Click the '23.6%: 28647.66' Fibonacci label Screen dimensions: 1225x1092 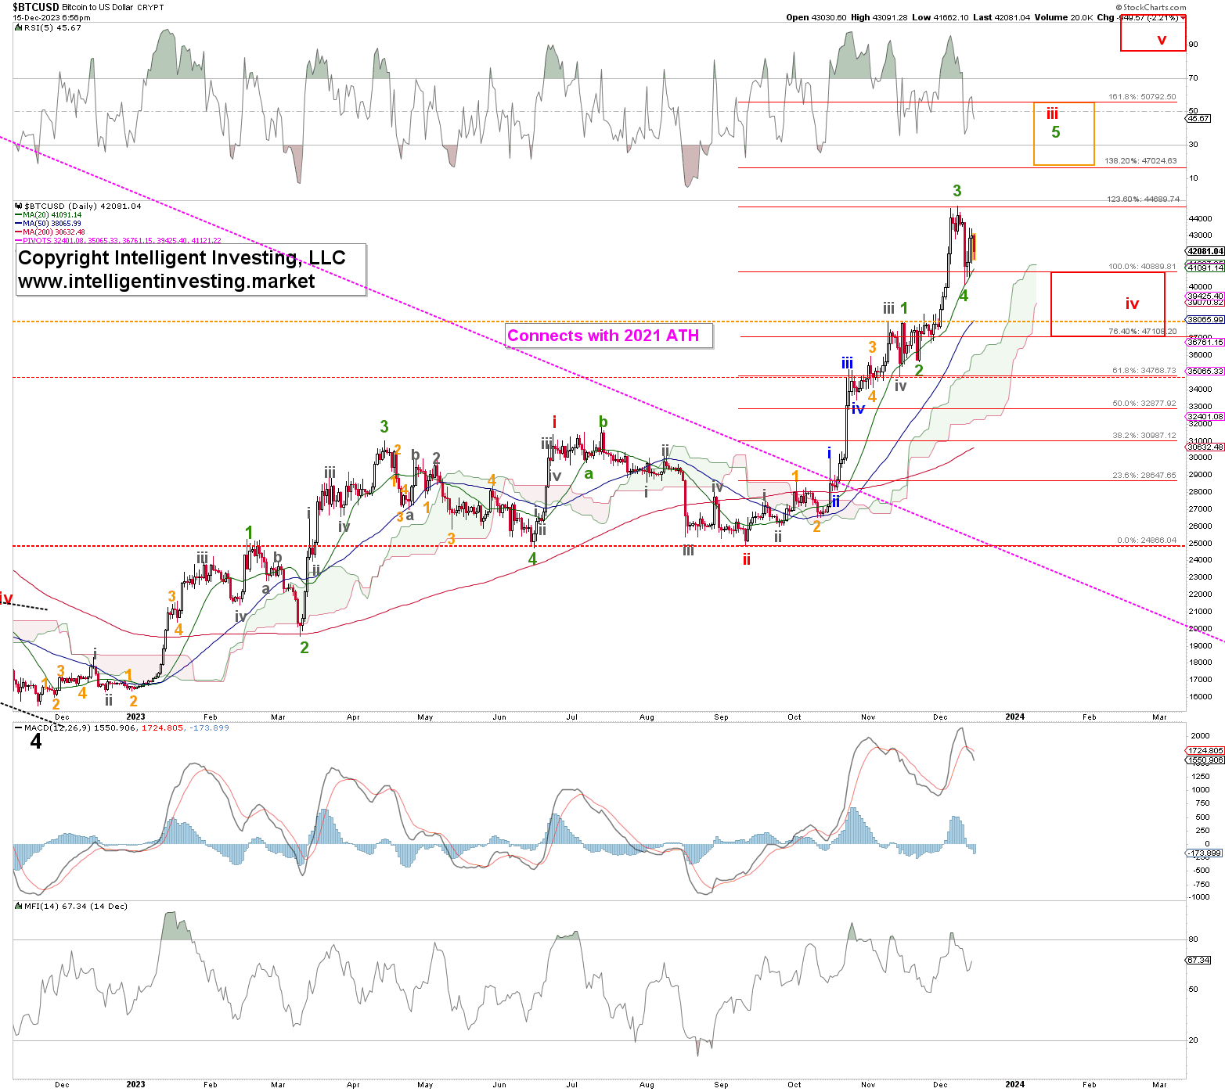(x=1144, y=476)
